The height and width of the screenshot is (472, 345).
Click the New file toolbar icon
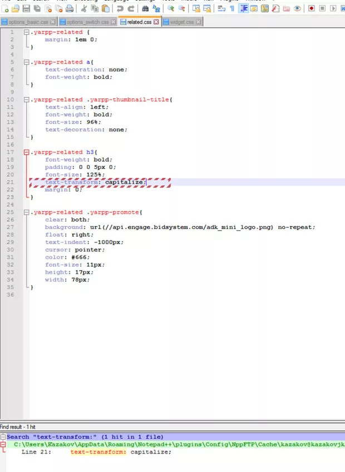5,8
